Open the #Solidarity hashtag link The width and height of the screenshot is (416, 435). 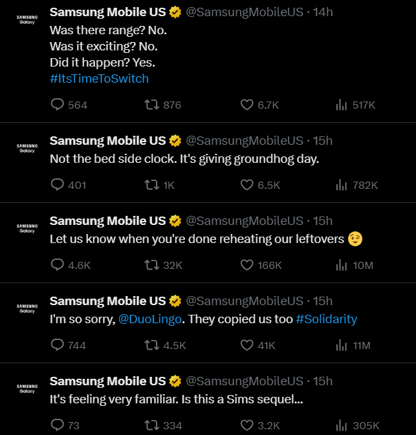[327, 319]
